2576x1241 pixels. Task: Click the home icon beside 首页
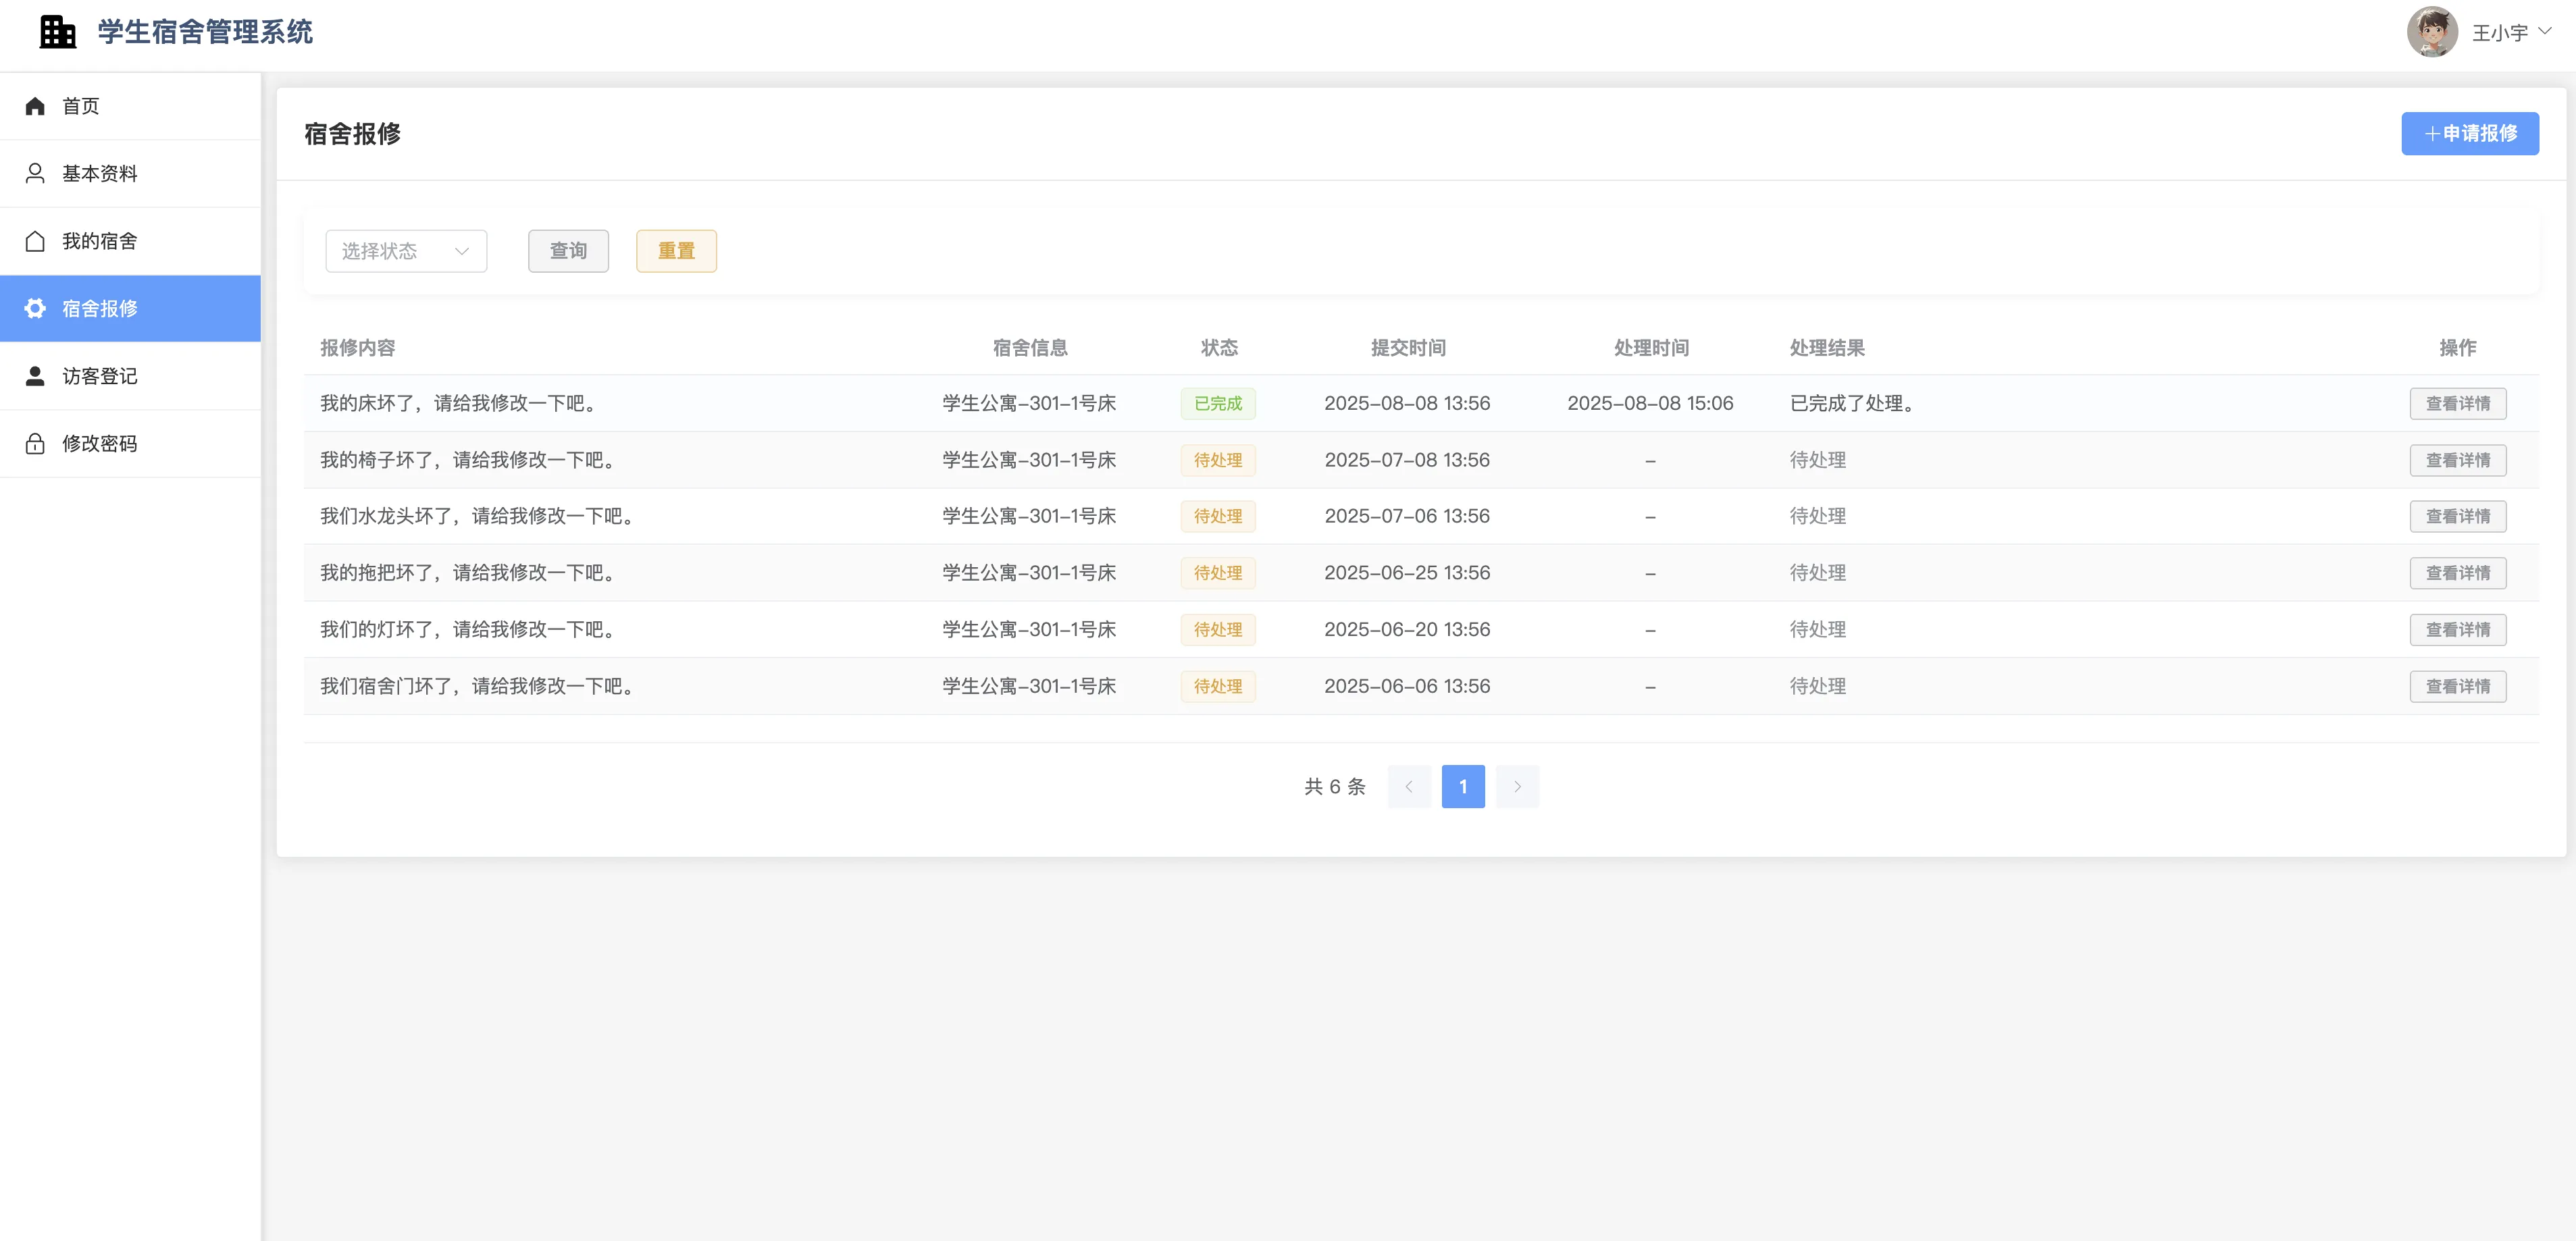tap(35, 106)
